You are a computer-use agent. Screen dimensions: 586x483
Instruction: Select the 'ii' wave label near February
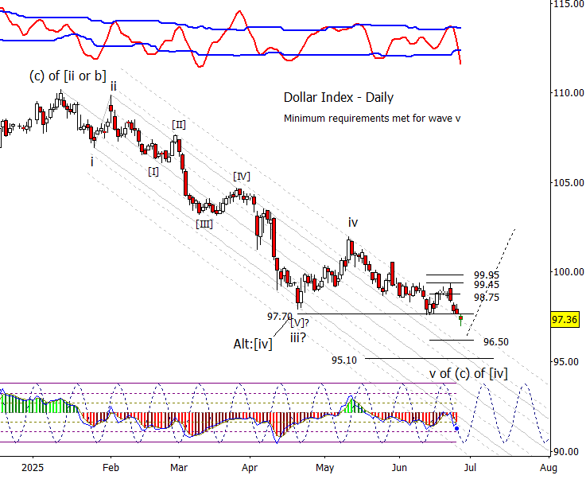pos(113,87)
